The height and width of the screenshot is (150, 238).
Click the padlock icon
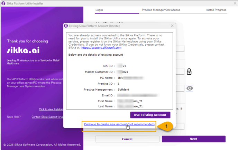click(189, 72)
